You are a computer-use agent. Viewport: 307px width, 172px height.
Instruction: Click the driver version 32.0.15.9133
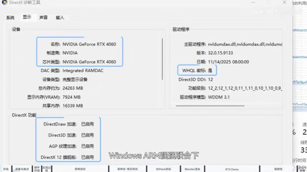(x=220, y=53)
